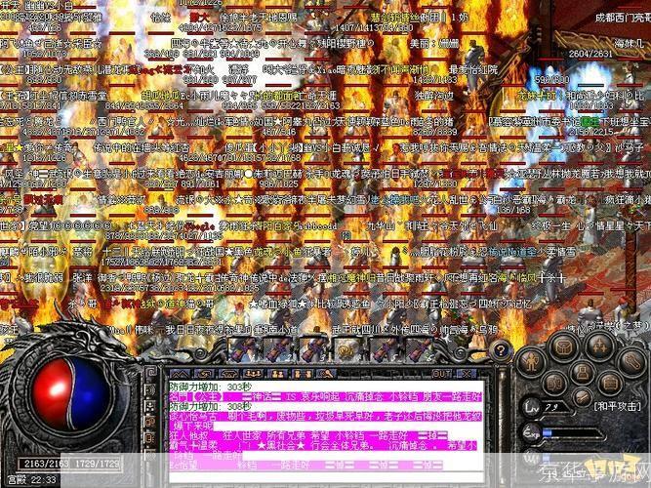Open the help question mark button
This screenshot has width=651, height=488.
point(500,351)
